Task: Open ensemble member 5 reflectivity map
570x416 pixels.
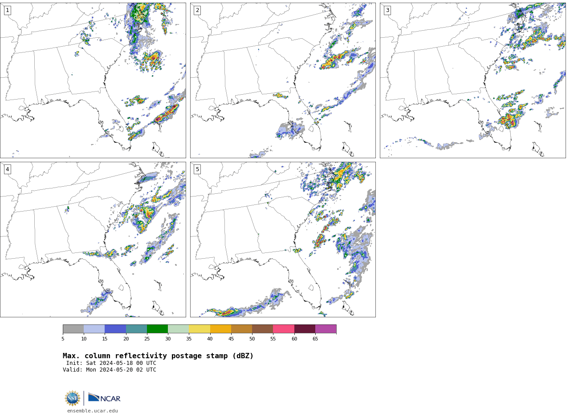Action: (x=283, y=240)
